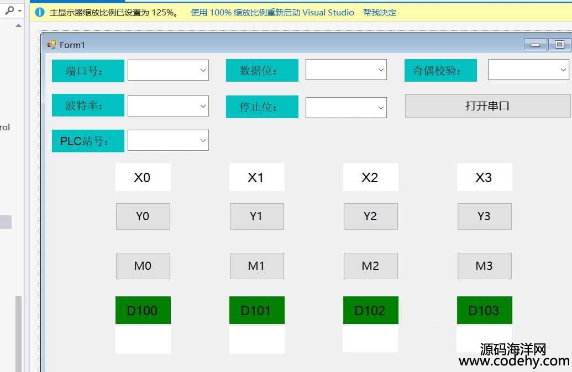Select the 奇偶校验 label
Viewport: 572px width, 372px height.
440,70
